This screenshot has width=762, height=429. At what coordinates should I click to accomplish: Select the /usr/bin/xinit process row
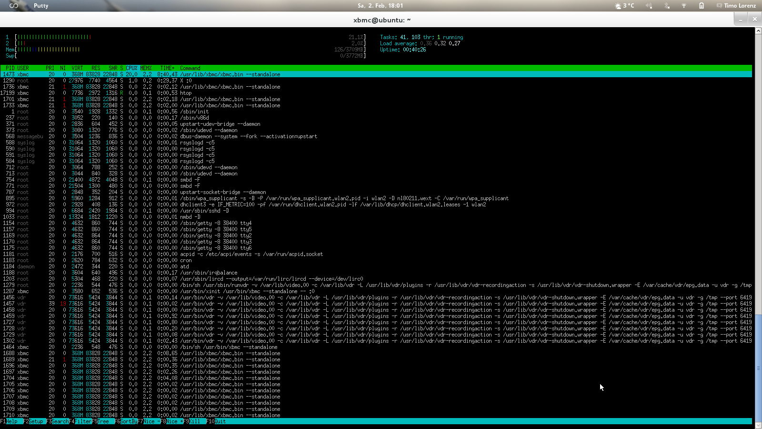click(x=376, y=291)
